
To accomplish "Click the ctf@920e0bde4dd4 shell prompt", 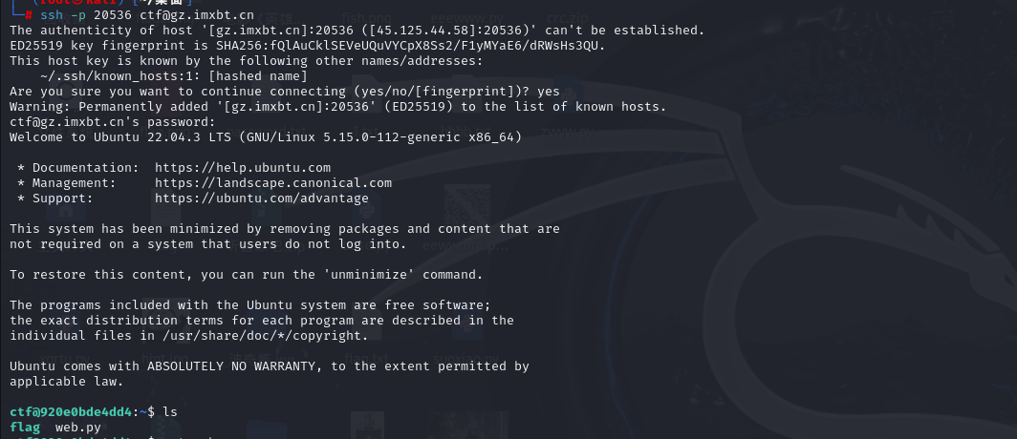I will tap(71, 412).
